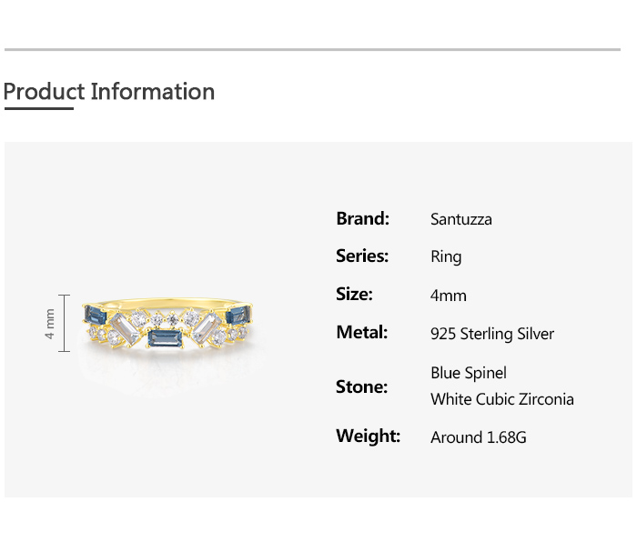The image size is (637, 552).
Task: Click the center blue baguette stone on ring
Action: coord(166,341)
